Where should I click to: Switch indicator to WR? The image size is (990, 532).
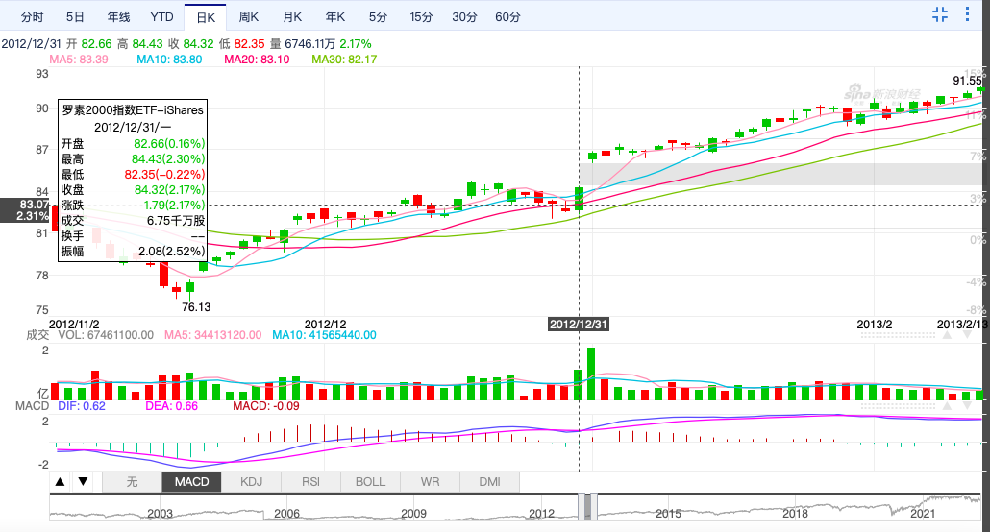coord(430,482)
